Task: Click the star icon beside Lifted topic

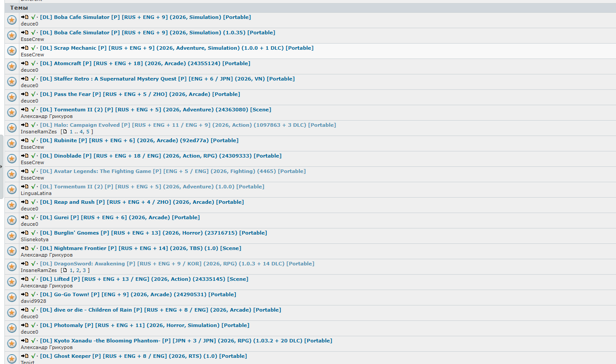Action: click(x=12, y=282)
